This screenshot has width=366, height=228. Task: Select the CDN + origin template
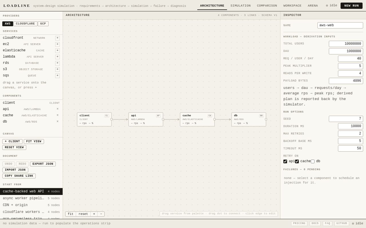(x=31, y=205)
